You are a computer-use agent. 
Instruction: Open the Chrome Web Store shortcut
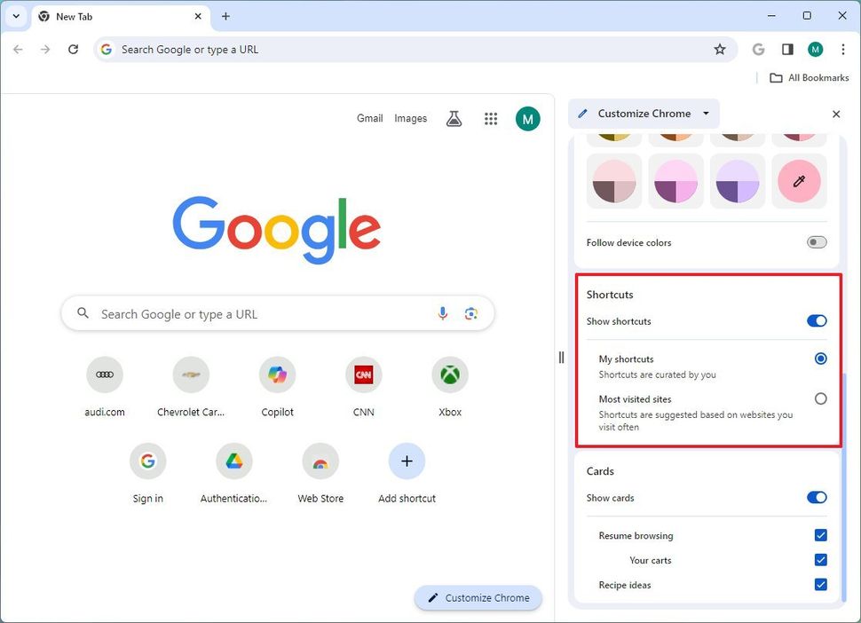(320, 460)
